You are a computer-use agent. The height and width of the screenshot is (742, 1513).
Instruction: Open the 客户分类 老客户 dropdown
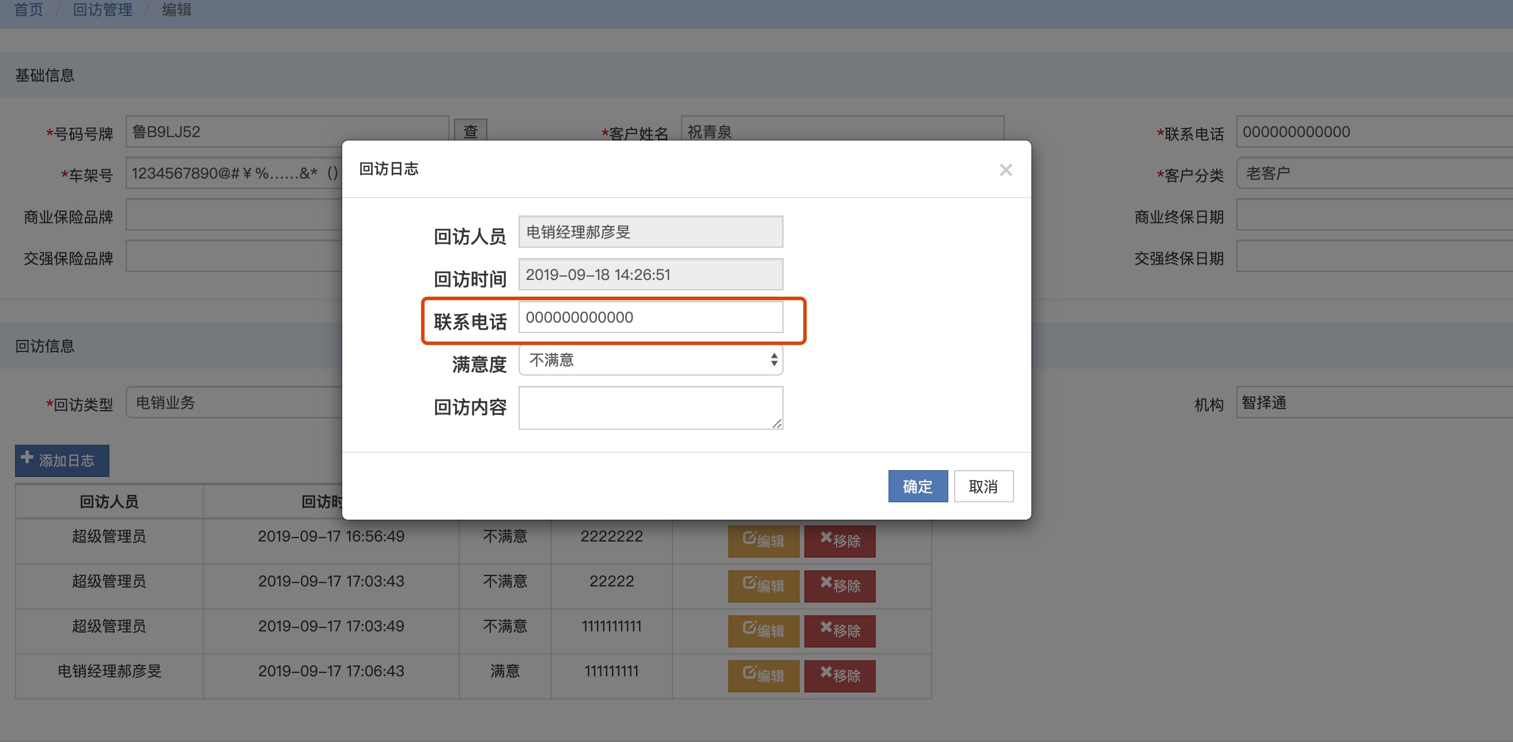(x=1374, y=173)
